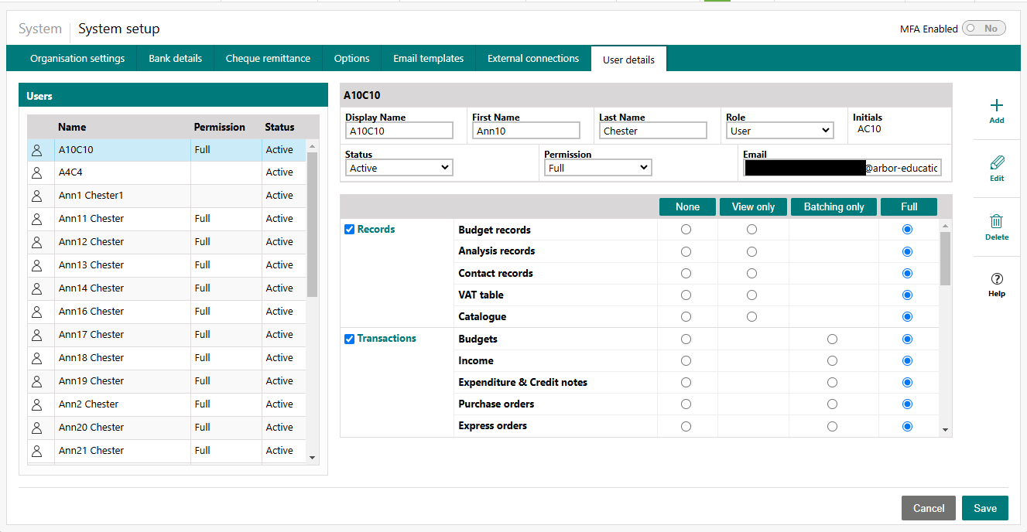The image size is (1027, 532).
Task: Toggle the MFA Enabled switch
Action: 984,29
